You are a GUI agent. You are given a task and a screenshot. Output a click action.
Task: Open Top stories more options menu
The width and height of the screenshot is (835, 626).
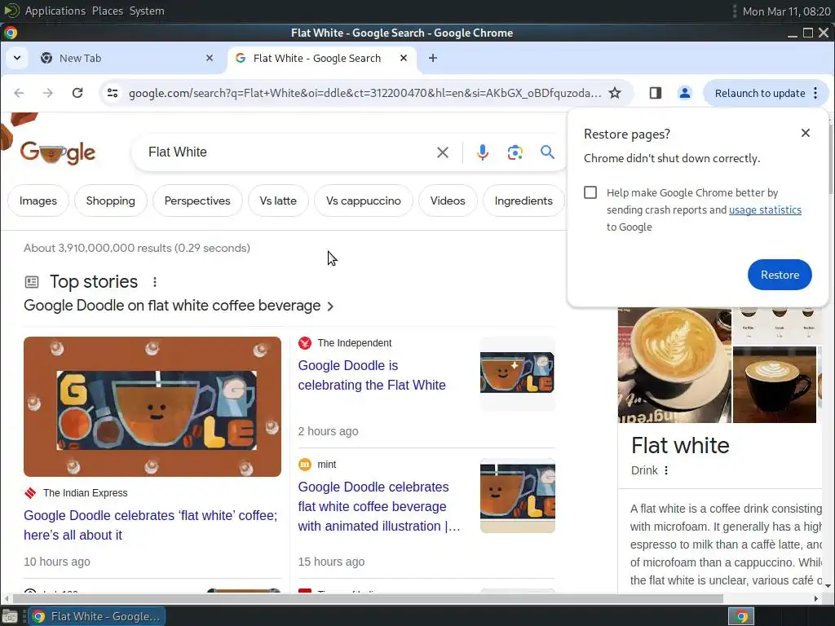[155, 281]
